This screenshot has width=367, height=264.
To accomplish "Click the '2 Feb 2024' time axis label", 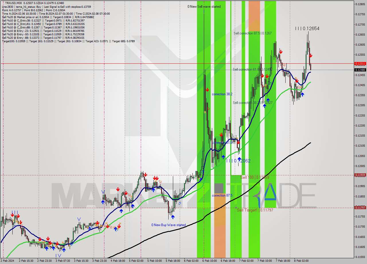I will tap(7, 261).
